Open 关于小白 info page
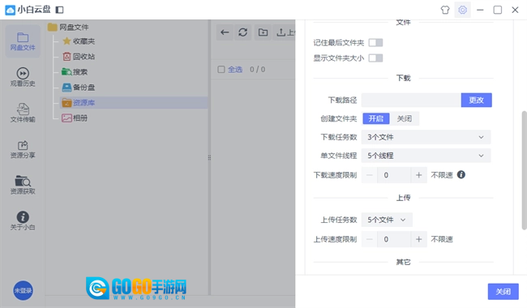Screen dimensions: 527x308 pyautogui.click(x=23, y=221)
